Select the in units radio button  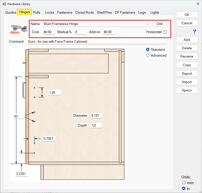pyautogui.click(x=184, y=188)
